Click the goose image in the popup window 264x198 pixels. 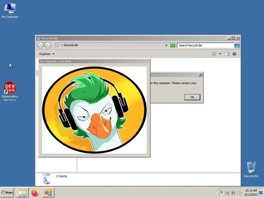(94, 110)
